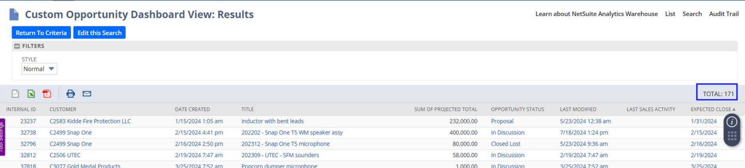Screen dimensions: 745x168
Task: Collapse the Filters section
Action: click(x=17, y=46)
